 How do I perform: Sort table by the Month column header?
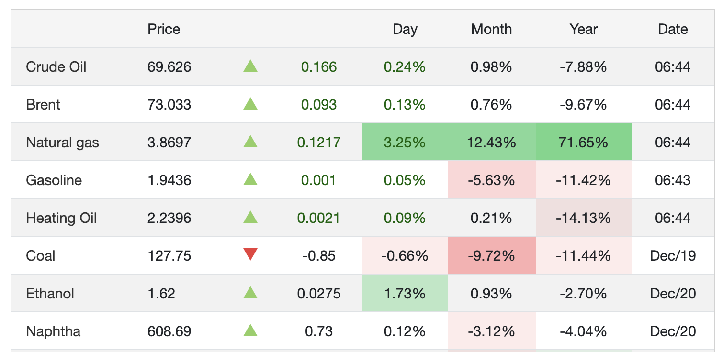click(491, 29)
